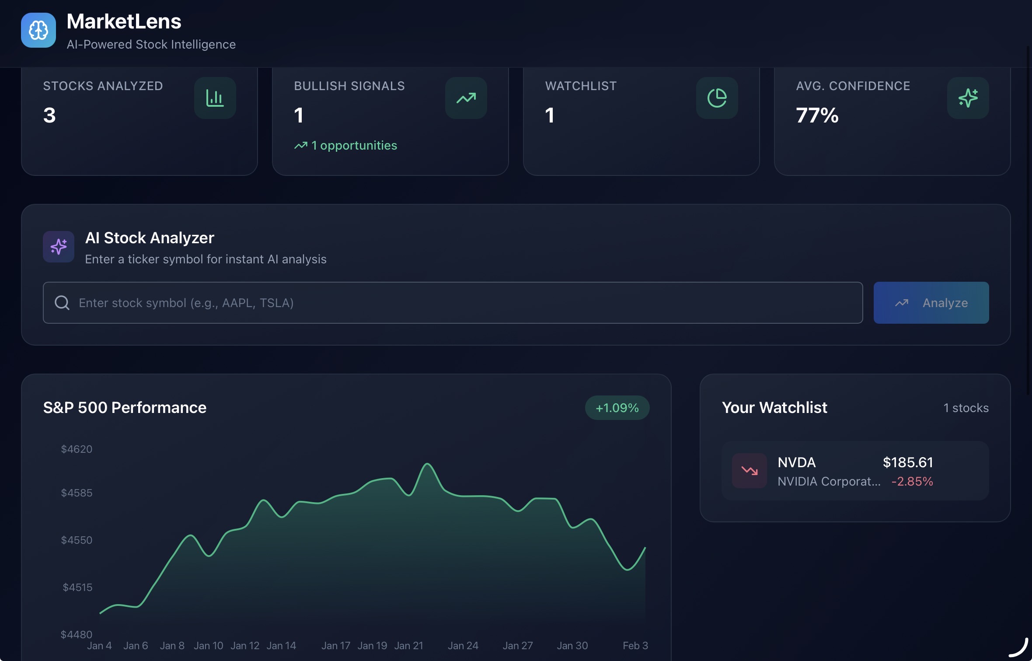Click the MarketLens brain logo icon
Screen dimensions: 1032x661
[x=38, y=30]
